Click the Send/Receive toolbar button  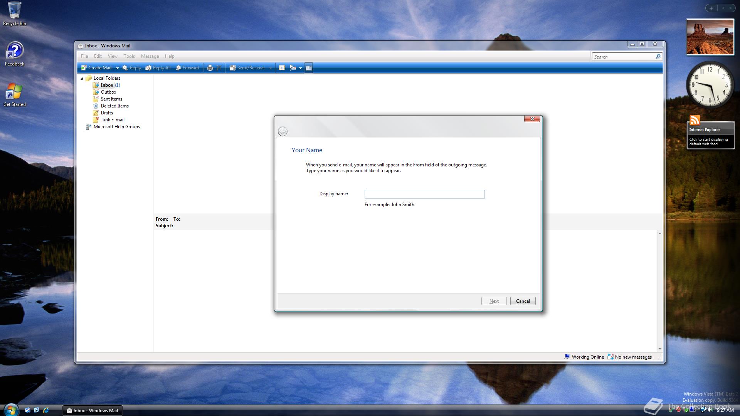247,68
